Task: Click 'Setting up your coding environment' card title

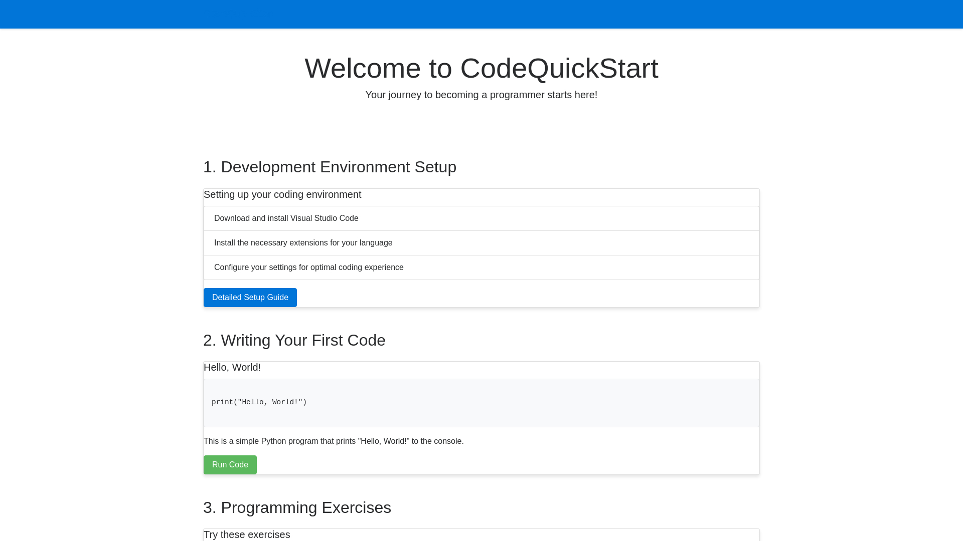Action: 282,195
